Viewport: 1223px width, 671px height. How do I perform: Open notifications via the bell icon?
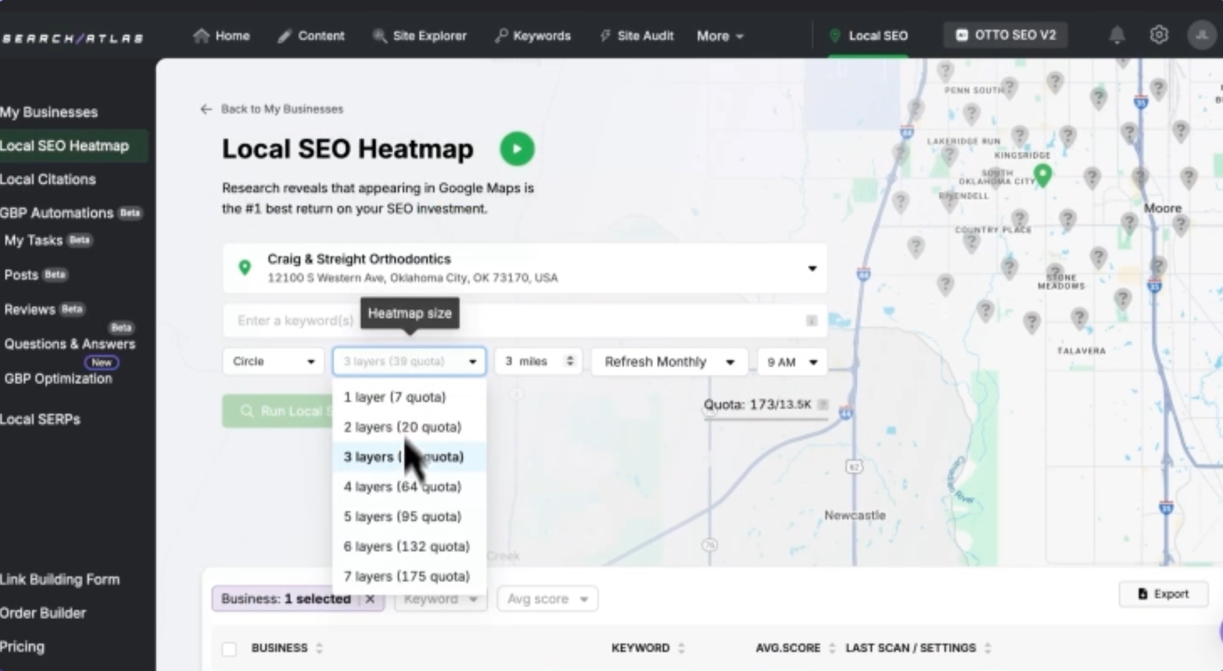click(x=1117, y=35)
